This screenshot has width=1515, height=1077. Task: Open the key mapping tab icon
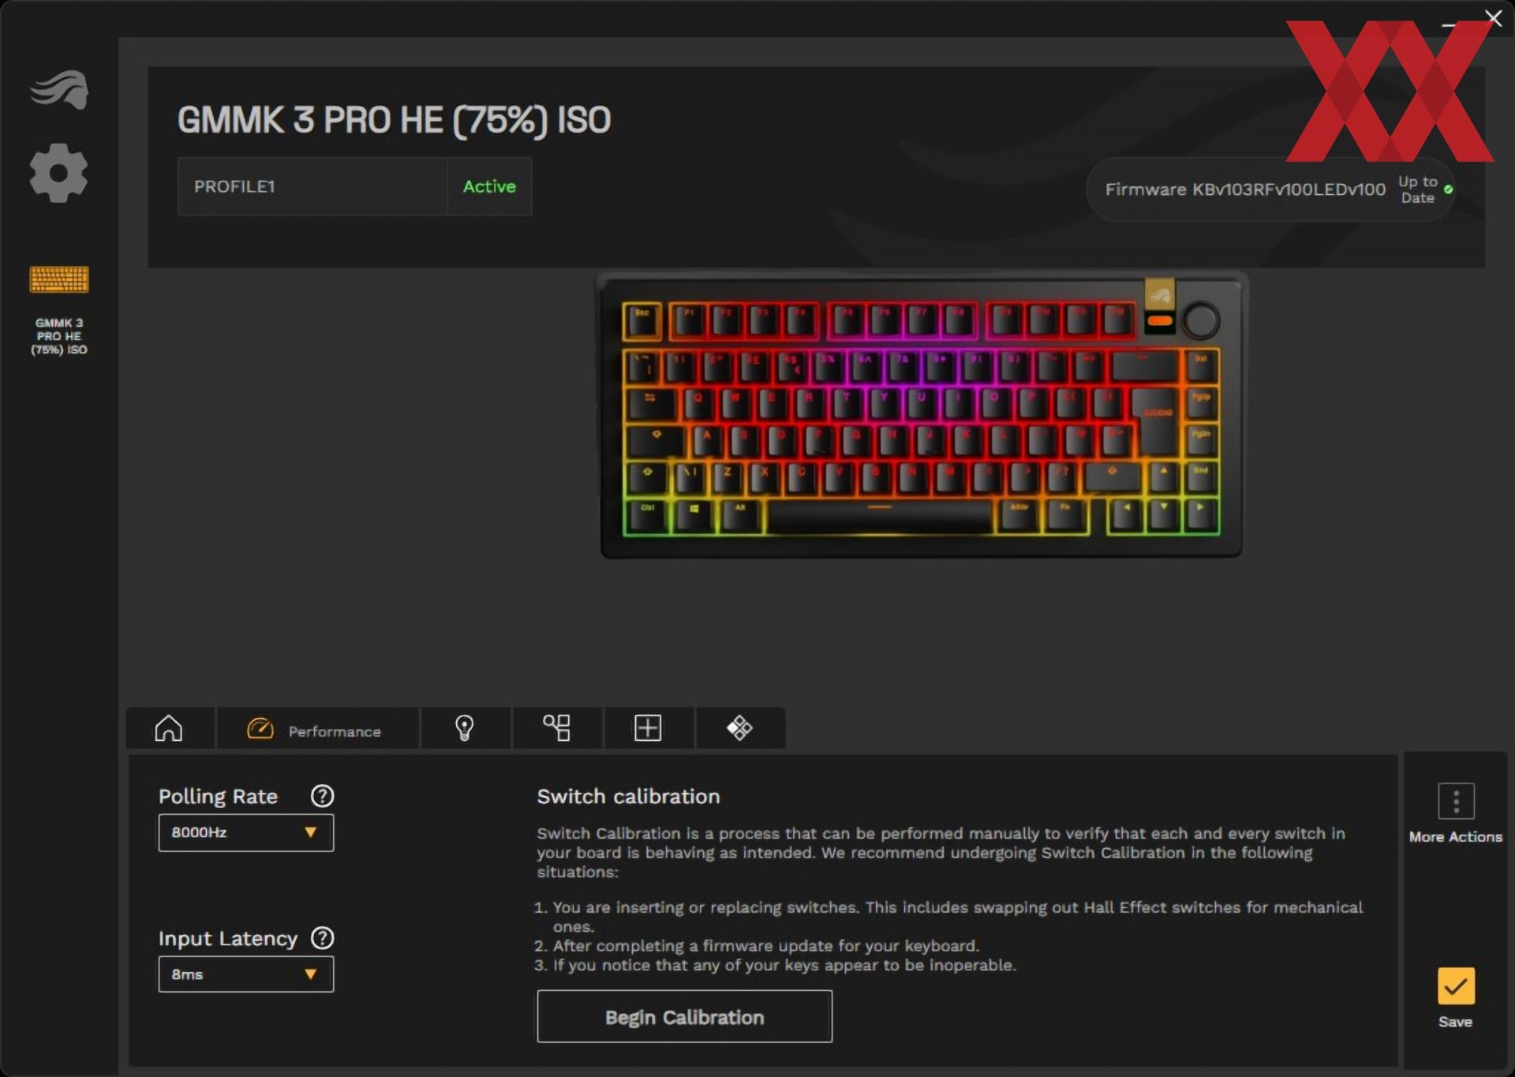tap(556, 727)
